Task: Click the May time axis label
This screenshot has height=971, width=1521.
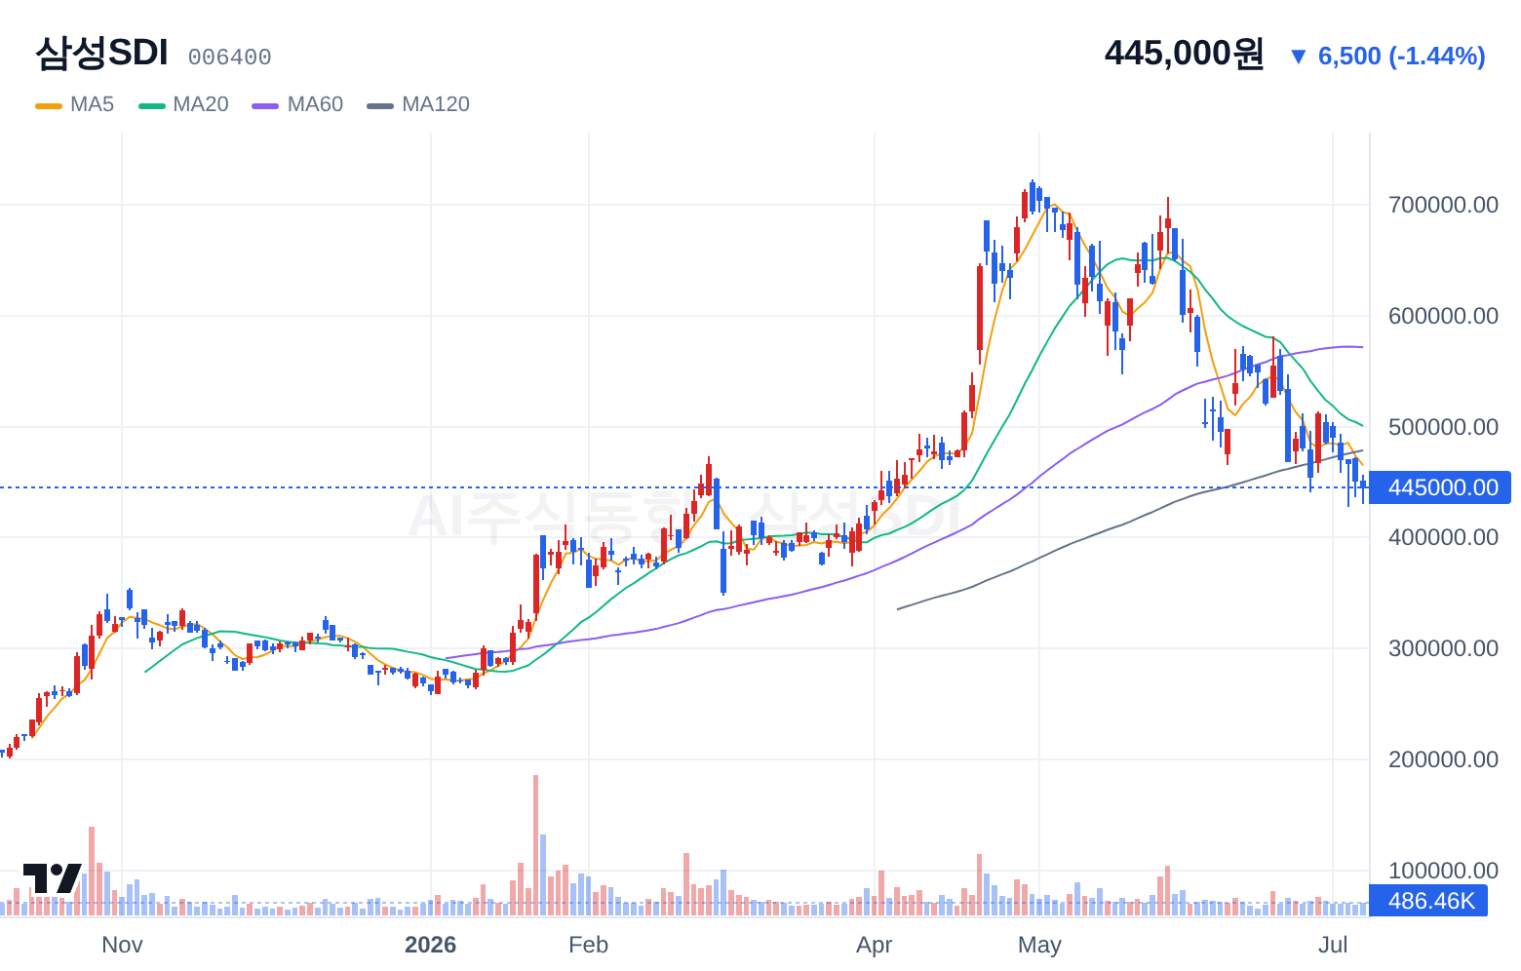Action: click(x=1039, y=945)
